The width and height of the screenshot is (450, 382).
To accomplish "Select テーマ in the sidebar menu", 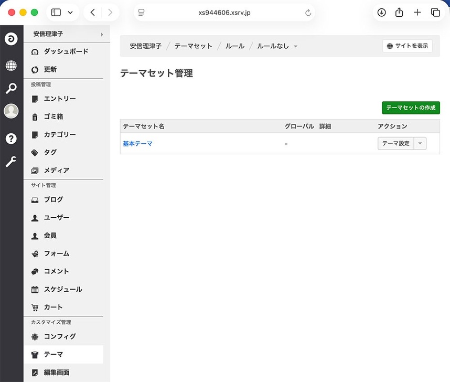I will (x=53, y=355).
